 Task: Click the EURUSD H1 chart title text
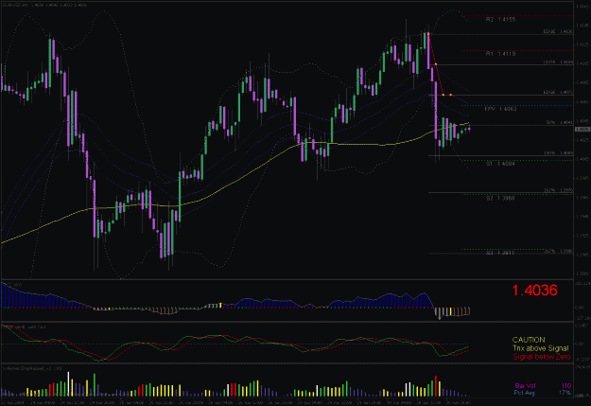tap(44, 6)
